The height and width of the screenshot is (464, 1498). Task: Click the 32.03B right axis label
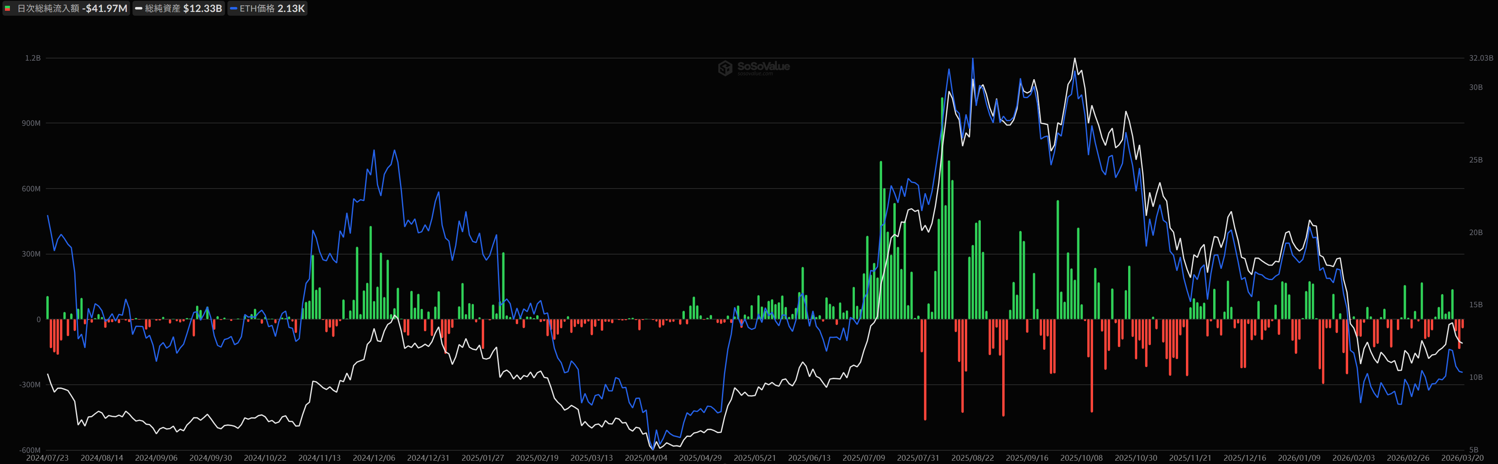click(x=1481, y=58)
